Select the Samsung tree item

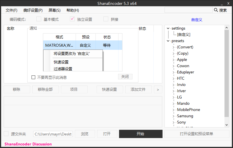point(185,116)
